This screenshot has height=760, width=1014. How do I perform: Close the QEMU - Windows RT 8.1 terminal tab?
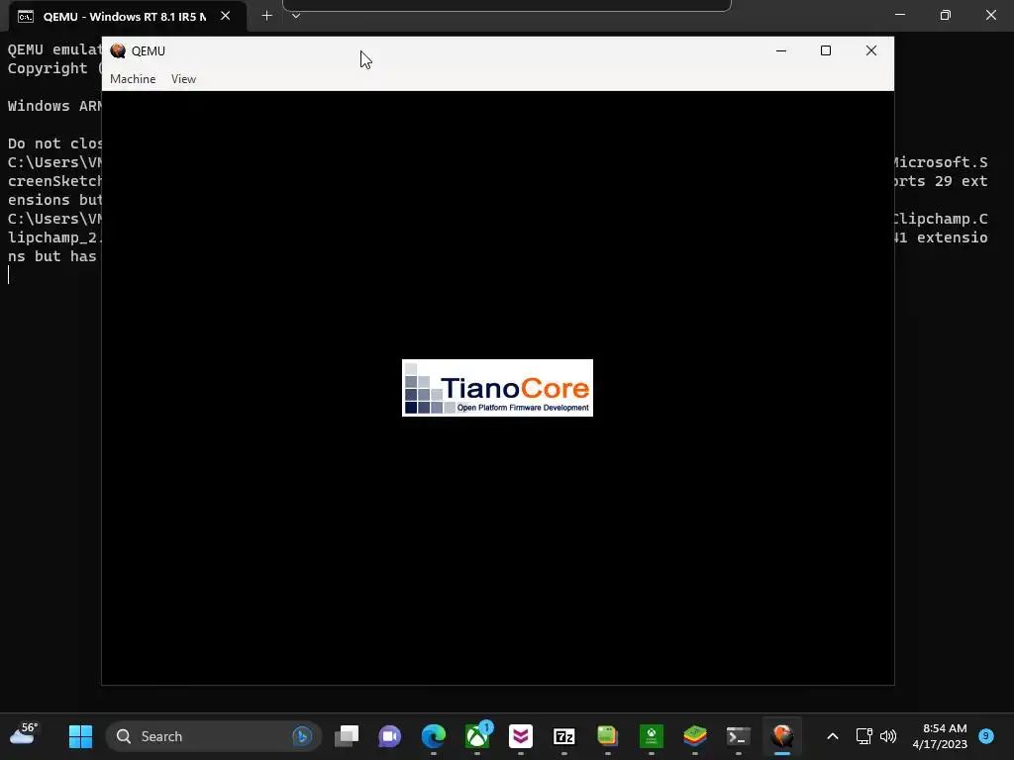[x=225, y=16]
